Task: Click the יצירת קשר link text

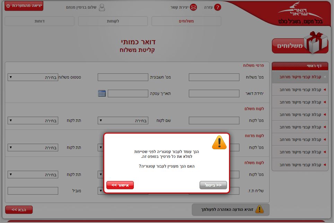Action: (179, 7)
